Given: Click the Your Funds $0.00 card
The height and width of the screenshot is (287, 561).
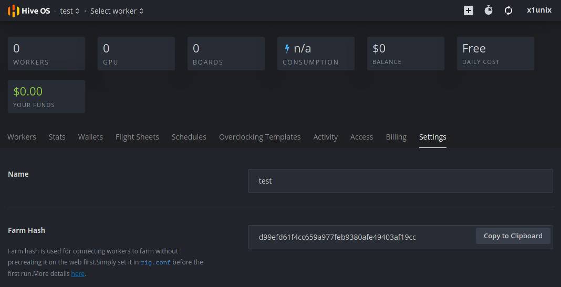Looking at the screenshot, I should point(46,97).
